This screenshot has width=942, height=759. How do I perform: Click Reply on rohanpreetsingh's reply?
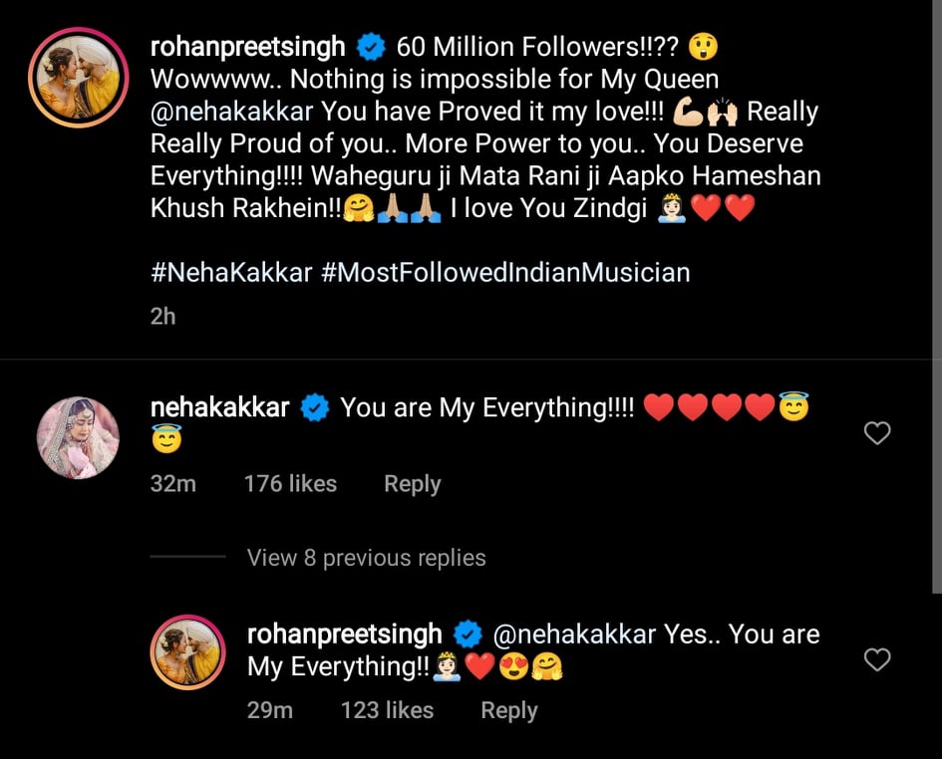[x=508, y=710]
